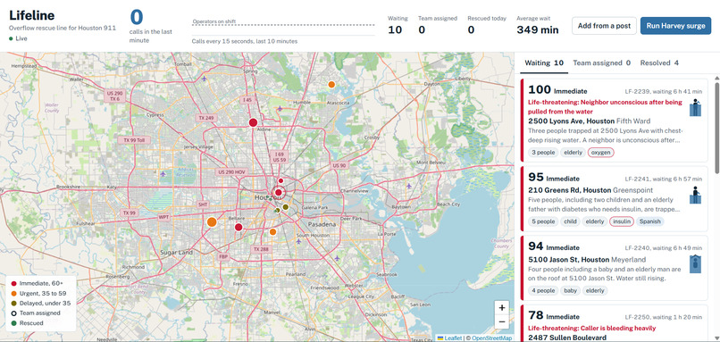The image size is (720, 342).
Task: Click the red incident marker near Aldine
Action: pos(253,122)
